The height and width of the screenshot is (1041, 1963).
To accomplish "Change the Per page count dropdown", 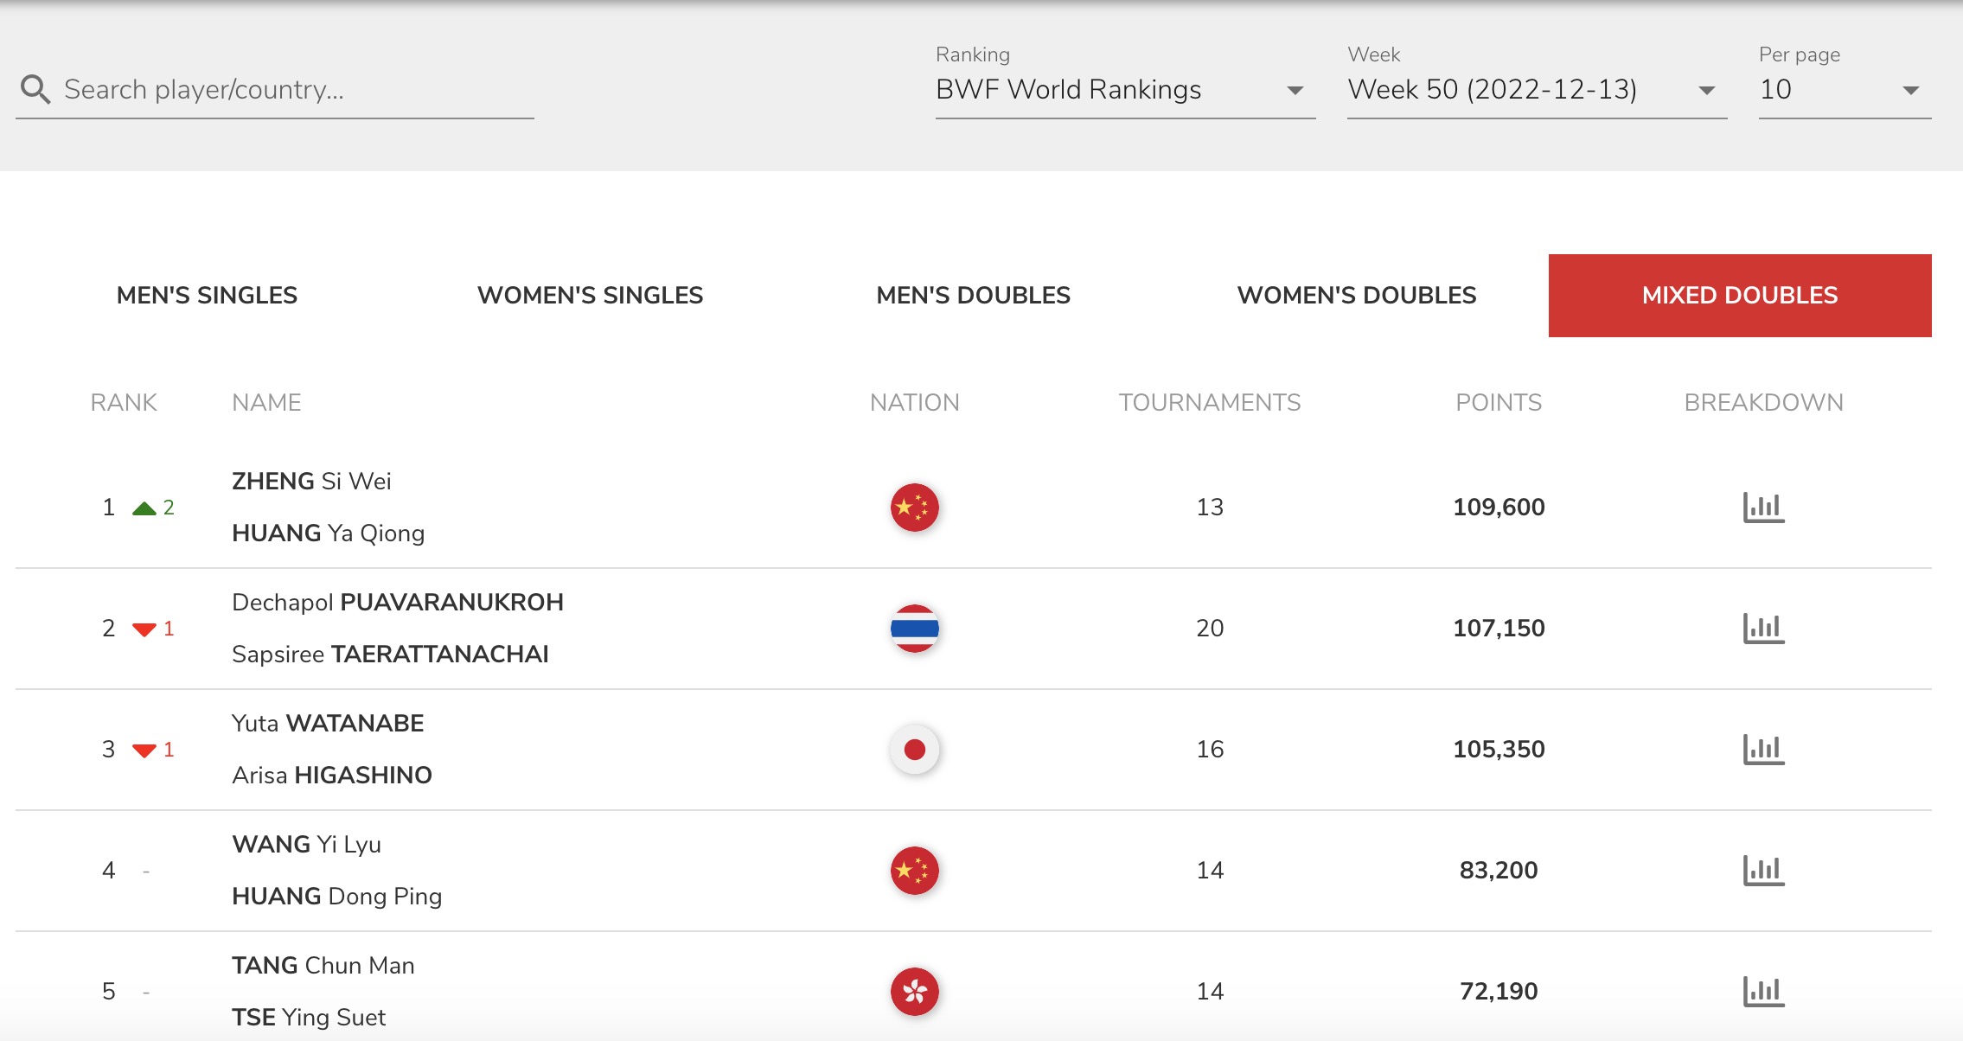I will (x=1844, y=90).
